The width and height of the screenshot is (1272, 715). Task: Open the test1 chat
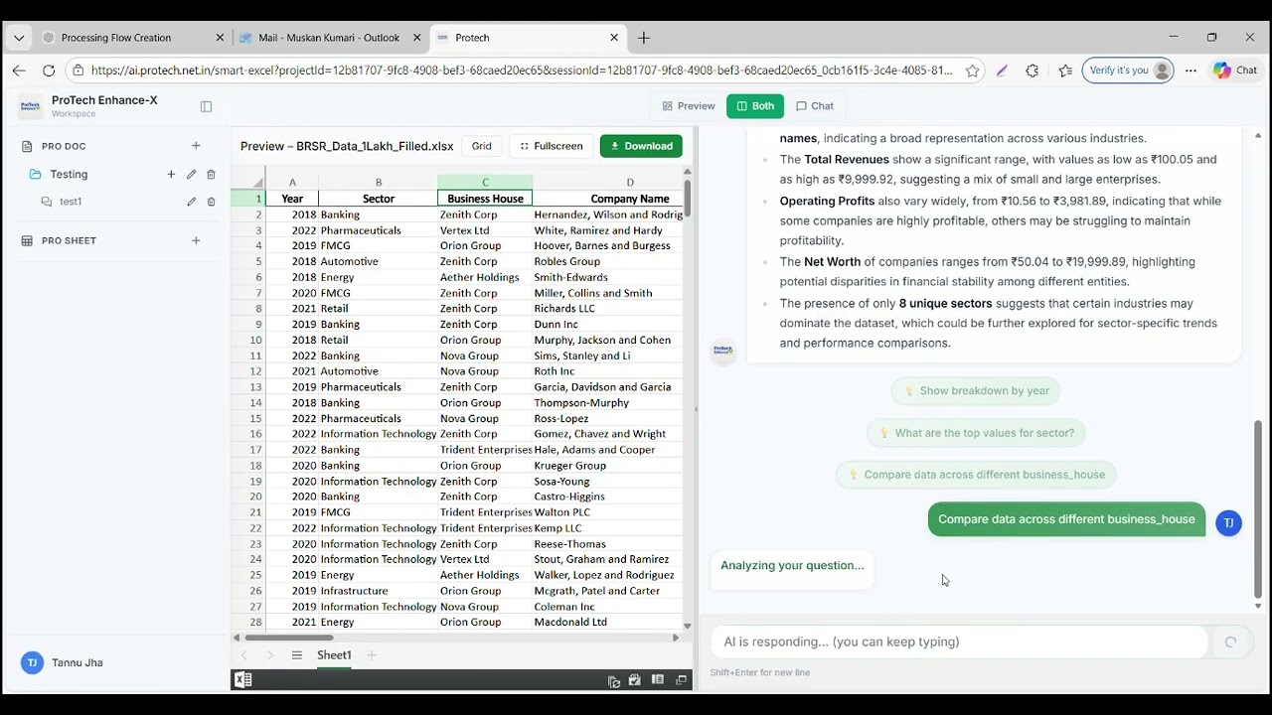[71, 202]
